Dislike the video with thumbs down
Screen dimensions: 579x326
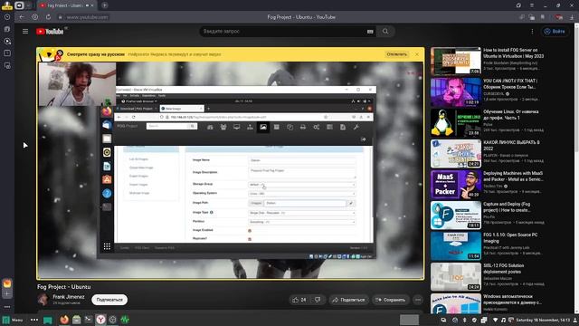318,300
